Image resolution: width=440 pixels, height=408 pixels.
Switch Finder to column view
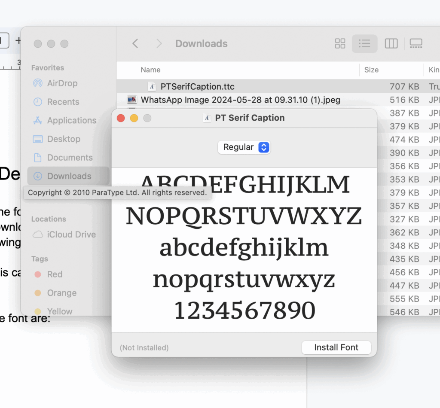pos(391,43)
